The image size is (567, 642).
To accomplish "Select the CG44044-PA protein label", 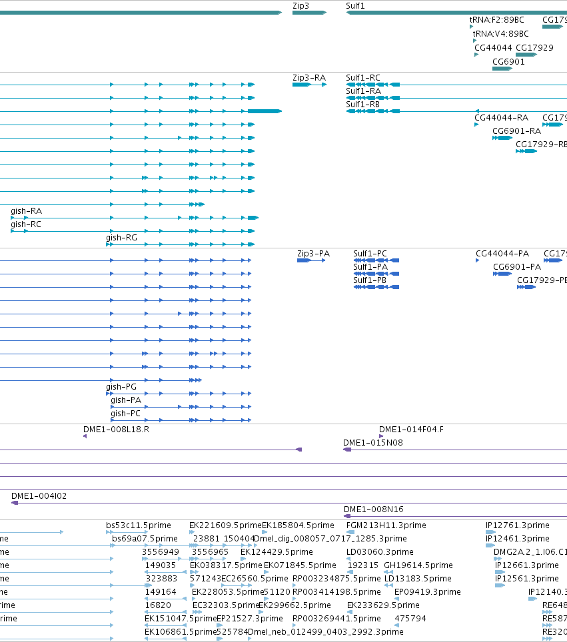I will pyautogui.click(x=502, y=254).
